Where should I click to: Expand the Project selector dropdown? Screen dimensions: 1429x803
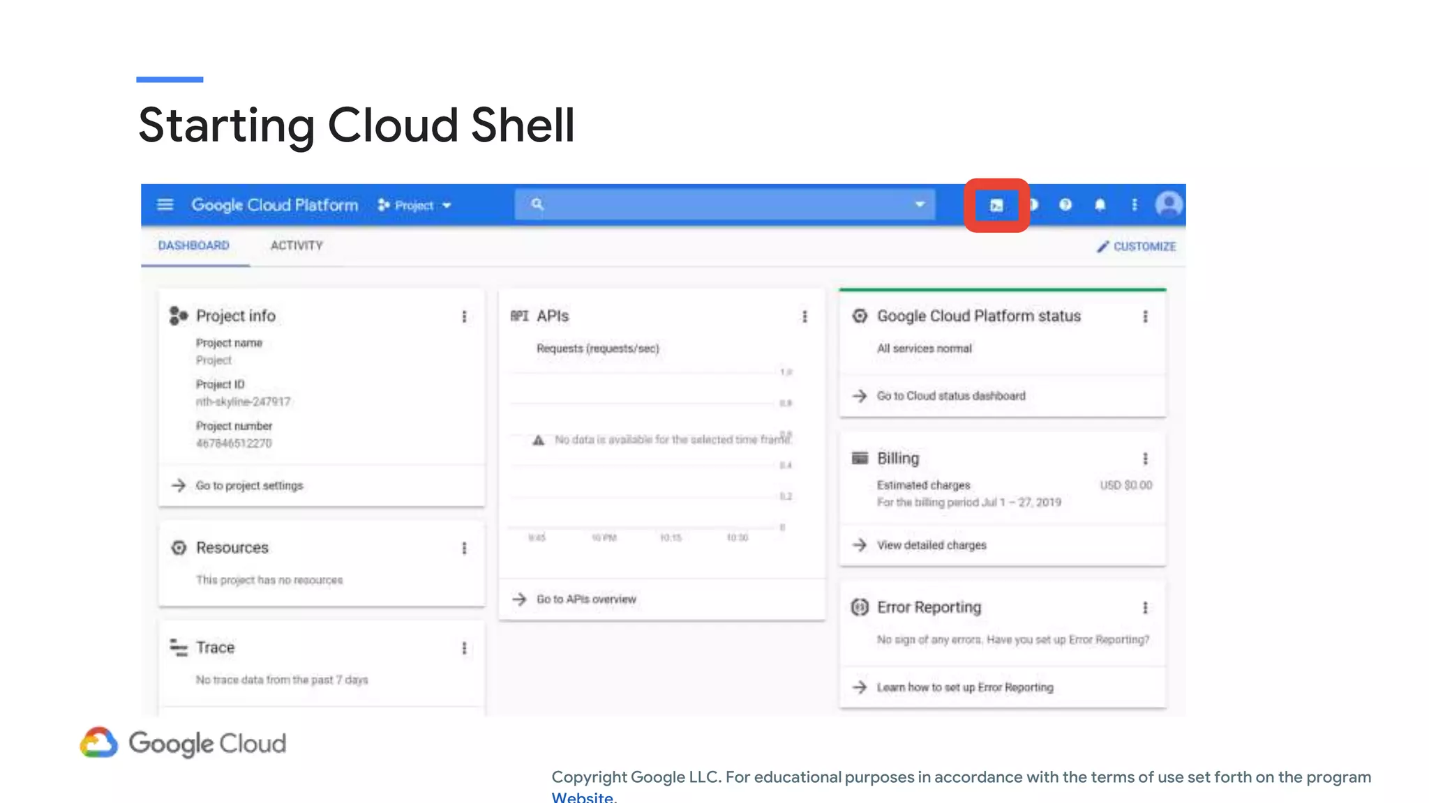pyautogui.click(x=415, y=206)
